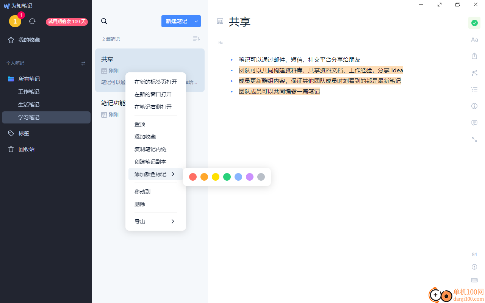This screenshot has width=485, height=303.
Task: Select 移动到 in the context menu
Action: pos(156,192)
